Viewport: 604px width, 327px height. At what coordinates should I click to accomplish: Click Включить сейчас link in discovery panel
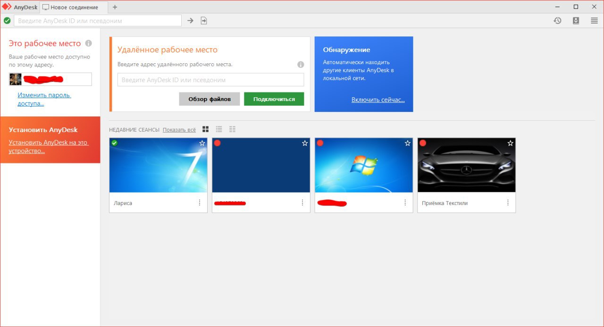378,100
